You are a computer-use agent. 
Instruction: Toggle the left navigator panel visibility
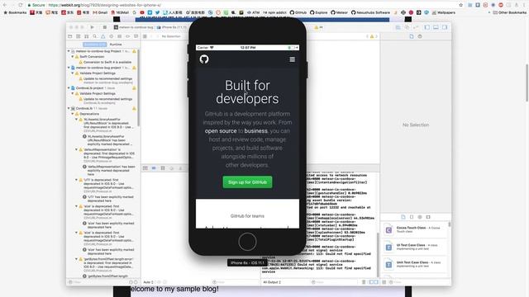tap(427, 27)
